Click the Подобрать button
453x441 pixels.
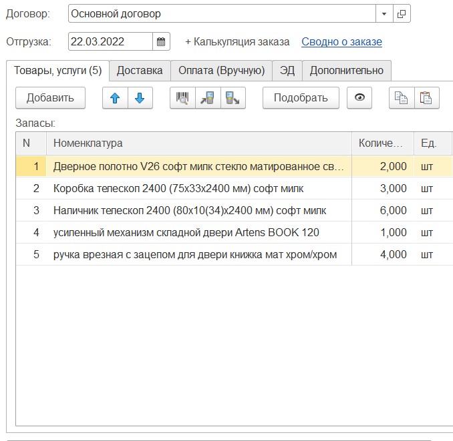click(x=301, y=98)
